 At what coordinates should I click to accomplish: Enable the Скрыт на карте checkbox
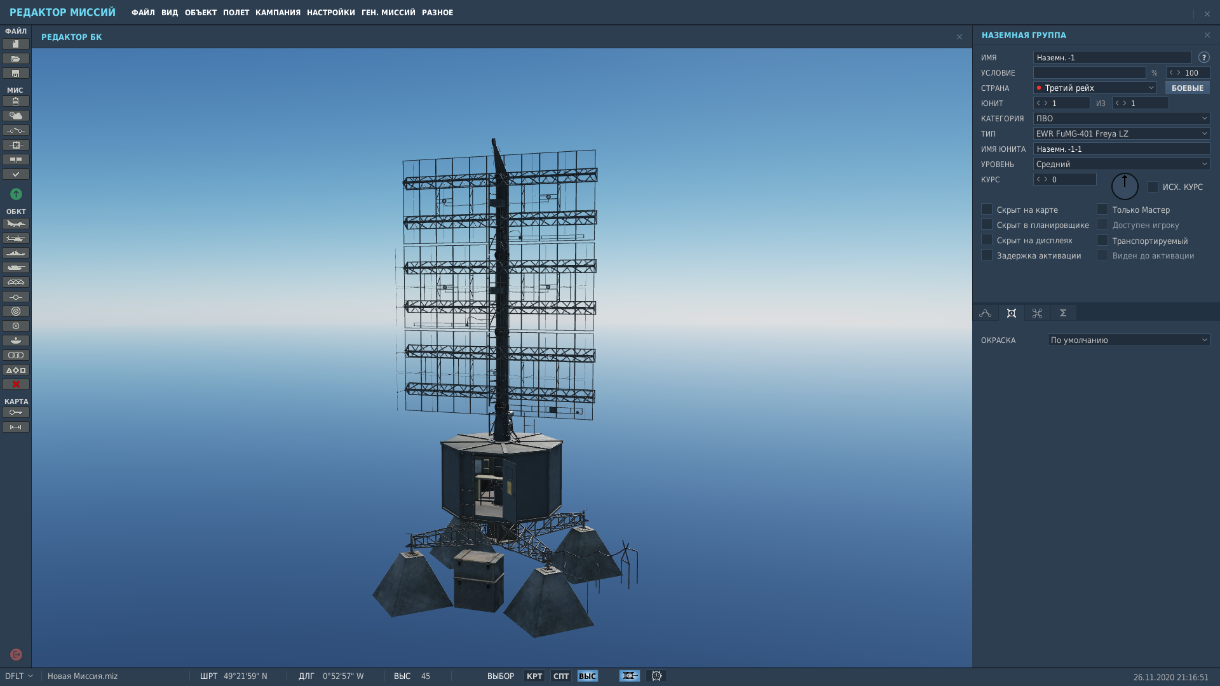pos(987,209)
